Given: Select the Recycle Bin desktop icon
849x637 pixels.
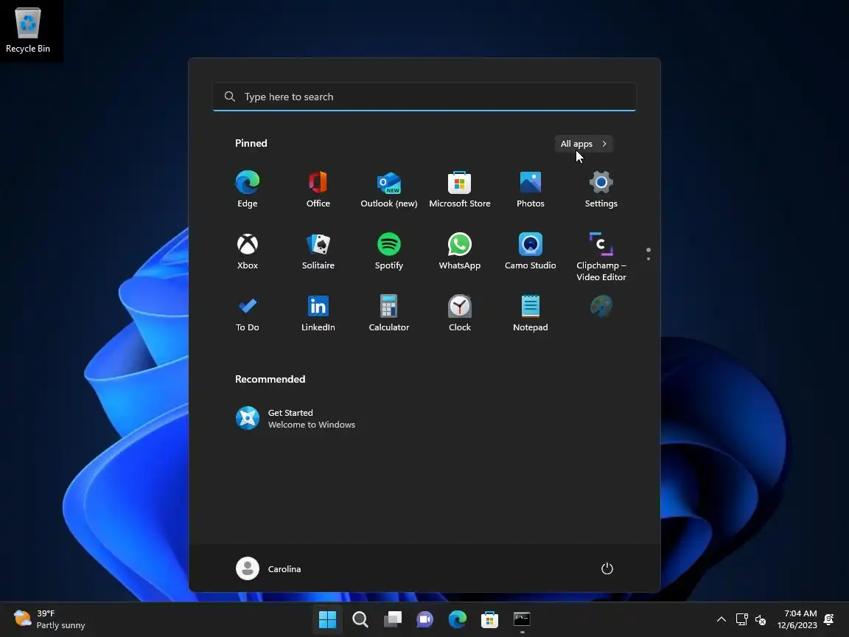Looking at the screenshot, I should [x=27, y=30].
